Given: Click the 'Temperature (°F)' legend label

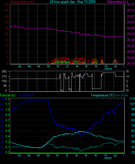Looking at the screenshot, I should (102, 95).
